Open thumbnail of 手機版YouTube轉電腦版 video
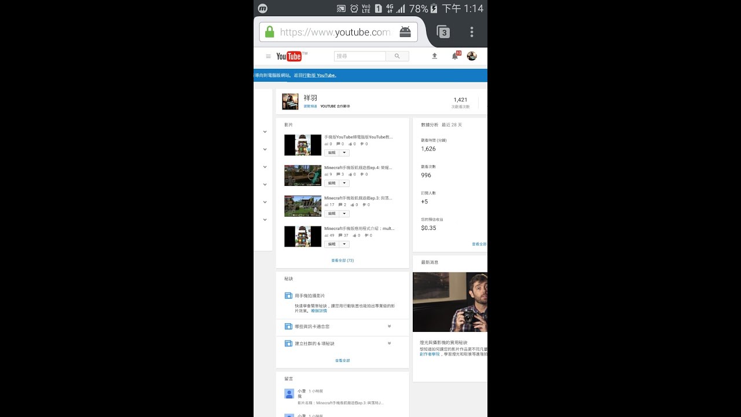Image resolution: width=741 pixels, height=417 pixels. pyautogui.click(x=303, y=145)
